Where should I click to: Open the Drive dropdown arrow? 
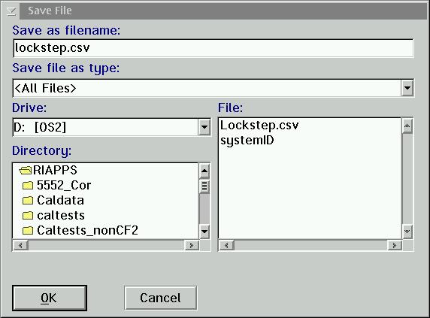204,127
